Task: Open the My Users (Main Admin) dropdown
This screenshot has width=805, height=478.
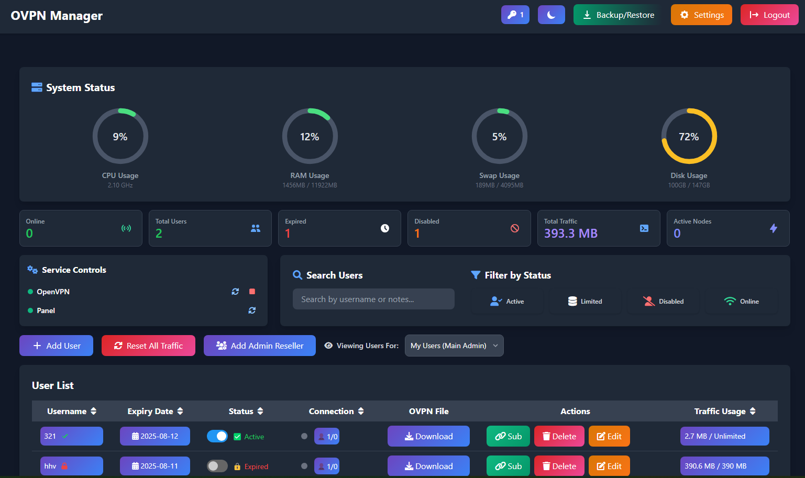Action: [x=454, y=346]
